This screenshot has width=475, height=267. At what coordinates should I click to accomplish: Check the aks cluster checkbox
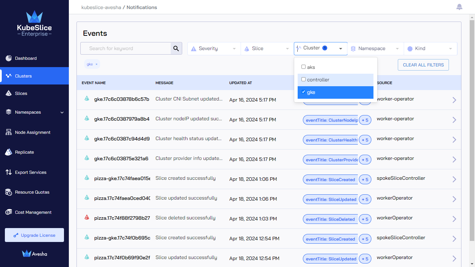(304, 67)
